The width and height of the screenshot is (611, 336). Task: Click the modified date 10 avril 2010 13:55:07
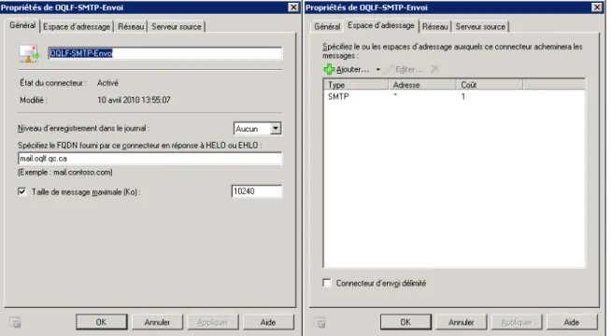pos(134,100)
